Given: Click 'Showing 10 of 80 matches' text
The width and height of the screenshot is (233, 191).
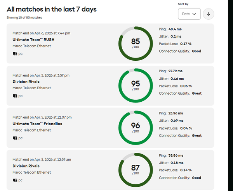Looking at the screenshot, I should (x=24, y=18).
